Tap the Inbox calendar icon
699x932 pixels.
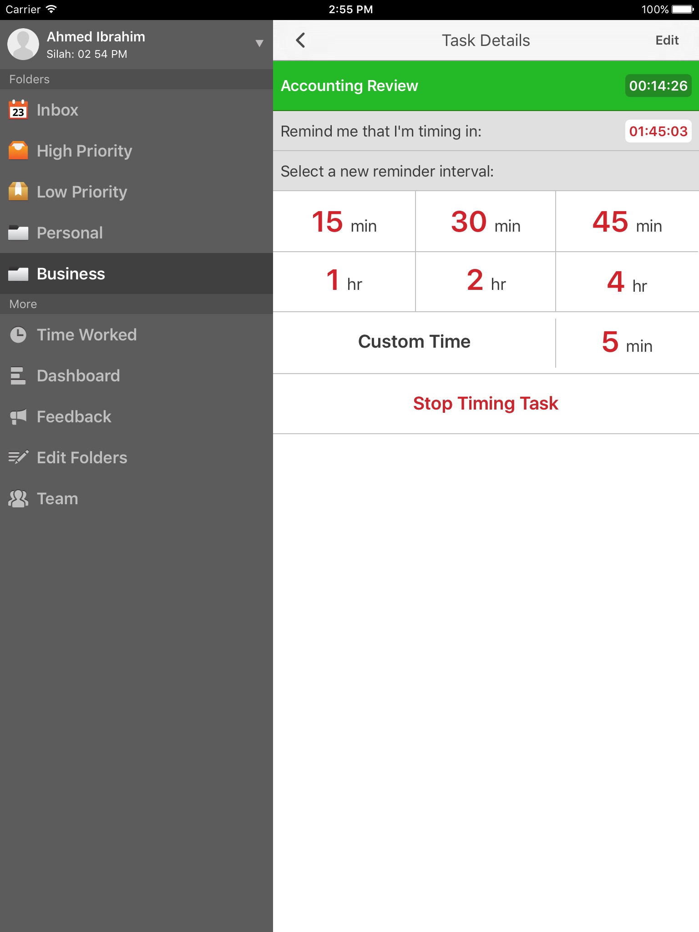tap(18, 110)
